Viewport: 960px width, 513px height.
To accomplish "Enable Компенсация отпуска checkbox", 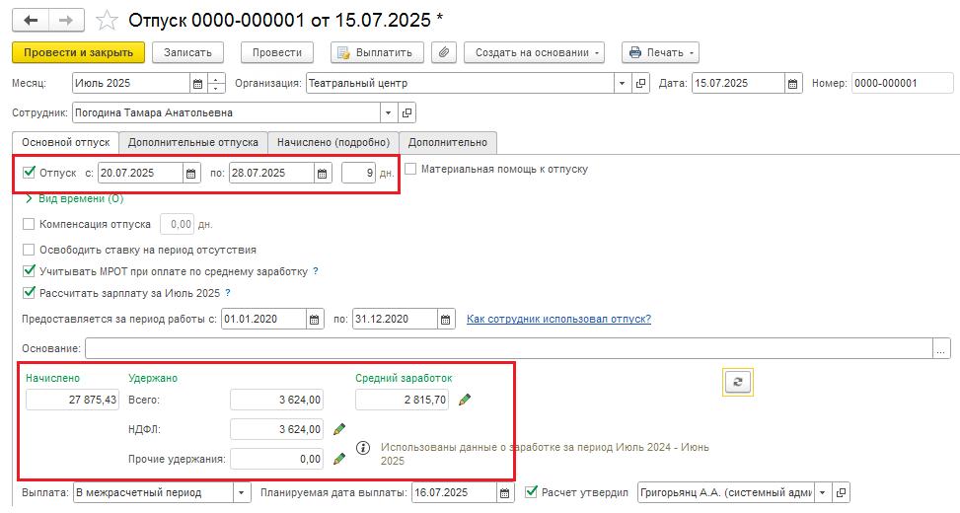I will click(29, 224).
